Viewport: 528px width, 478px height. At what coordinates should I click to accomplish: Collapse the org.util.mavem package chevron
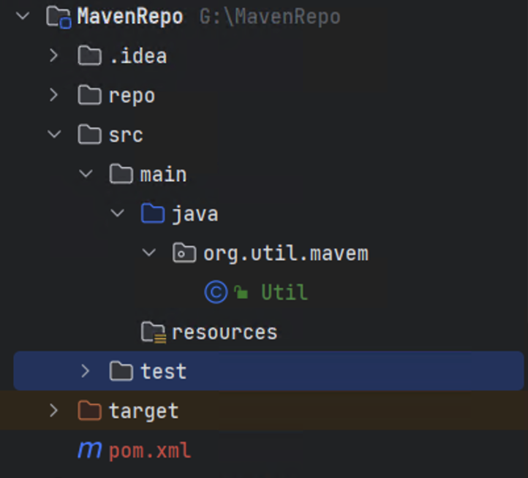click(149, 252)
